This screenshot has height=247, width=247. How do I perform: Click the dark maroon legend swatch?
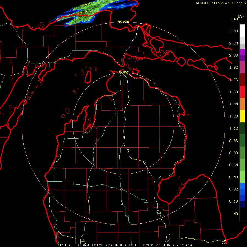tap(242, 80)
